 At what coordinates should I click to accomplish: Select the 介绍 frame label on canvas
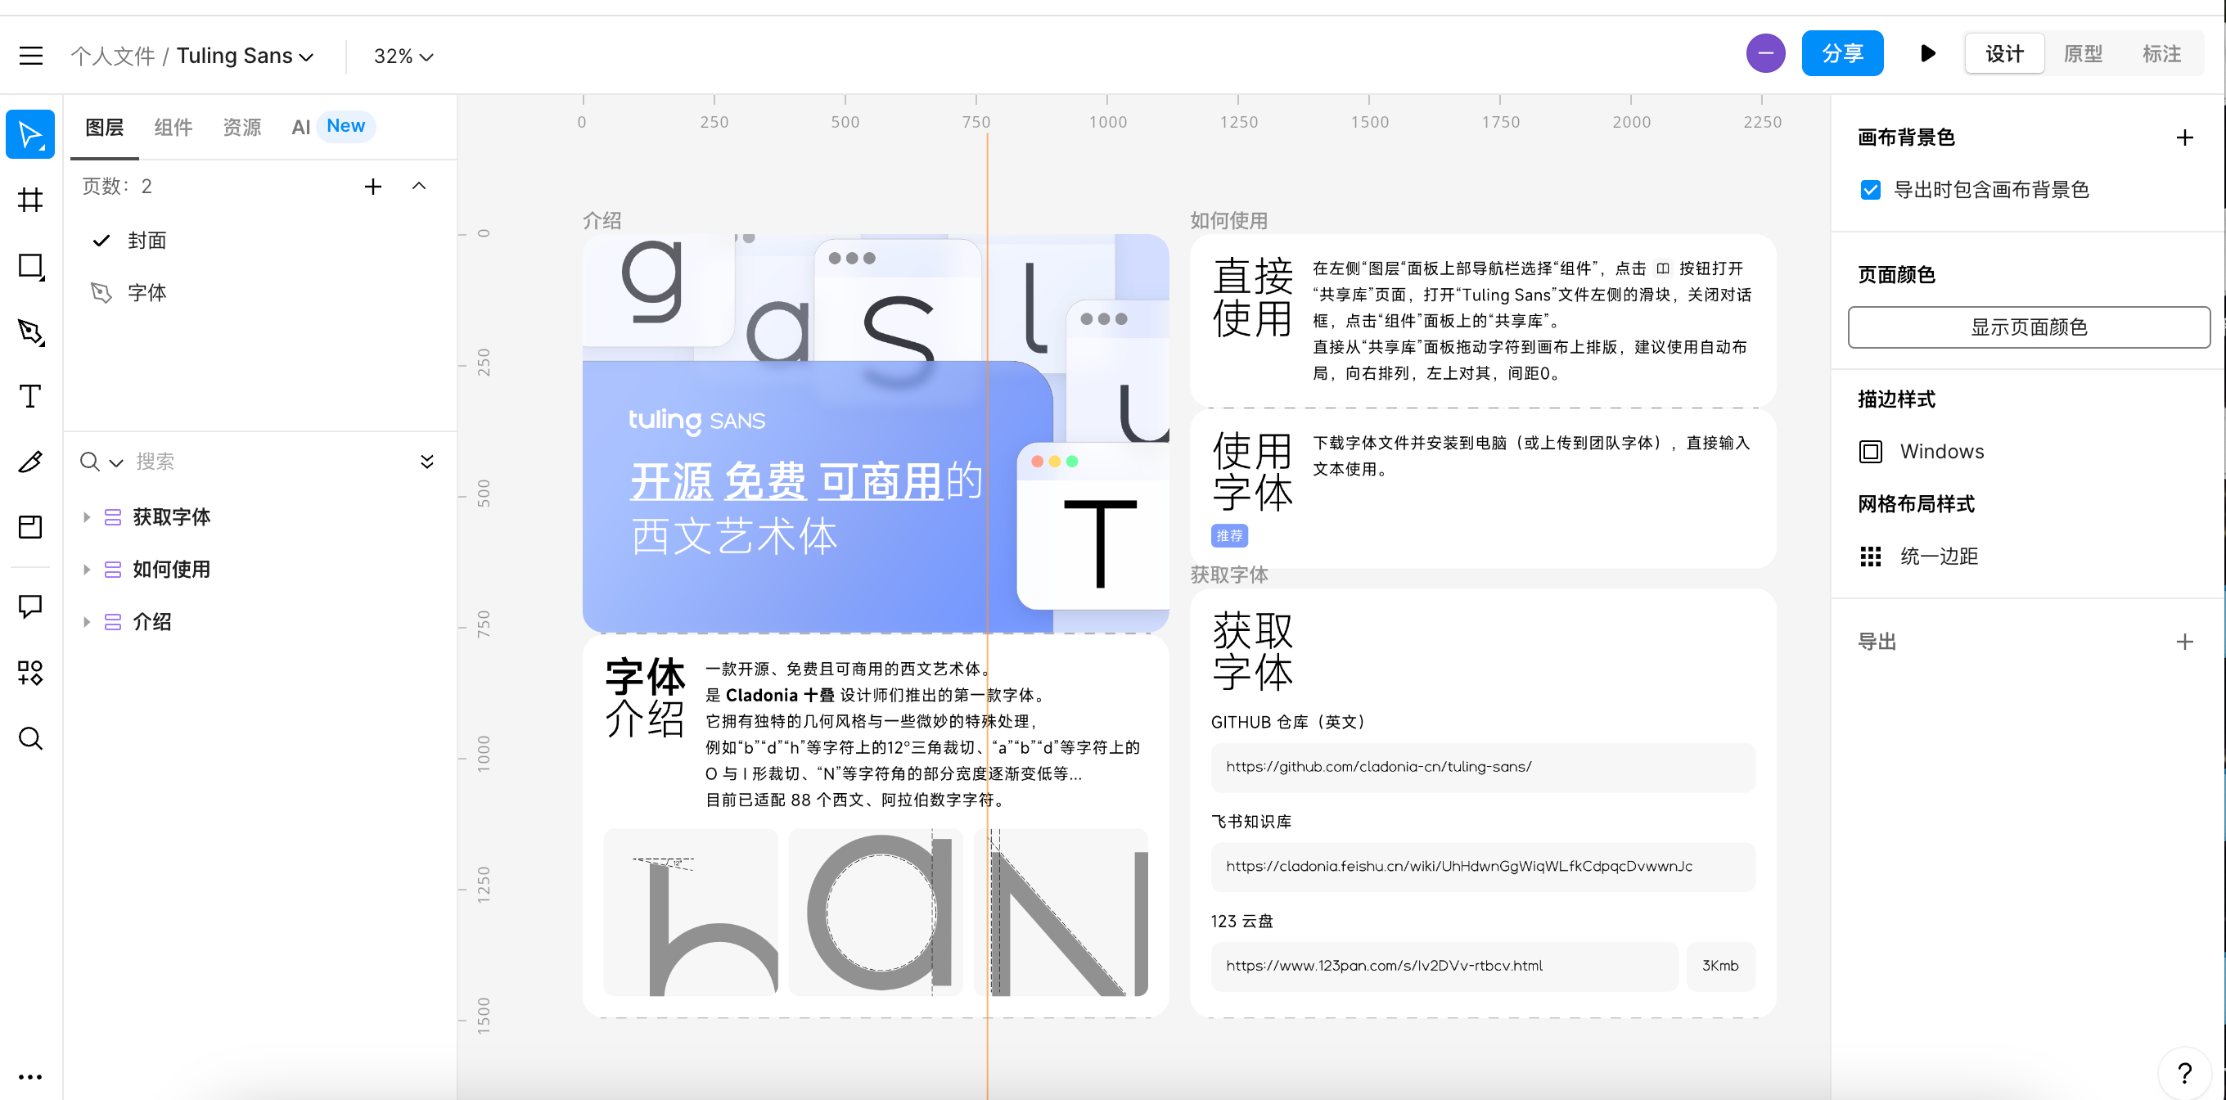602,220
